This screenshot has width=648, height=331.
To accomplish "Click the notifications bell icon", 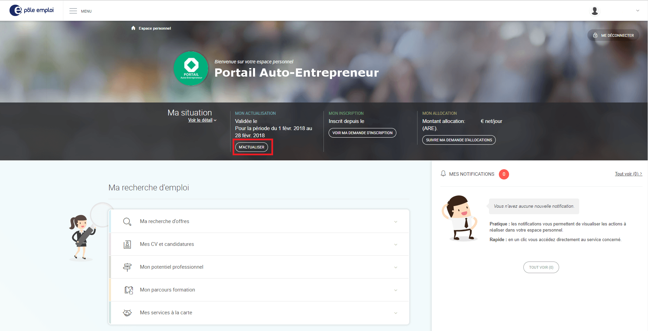I will click(443, 174).
